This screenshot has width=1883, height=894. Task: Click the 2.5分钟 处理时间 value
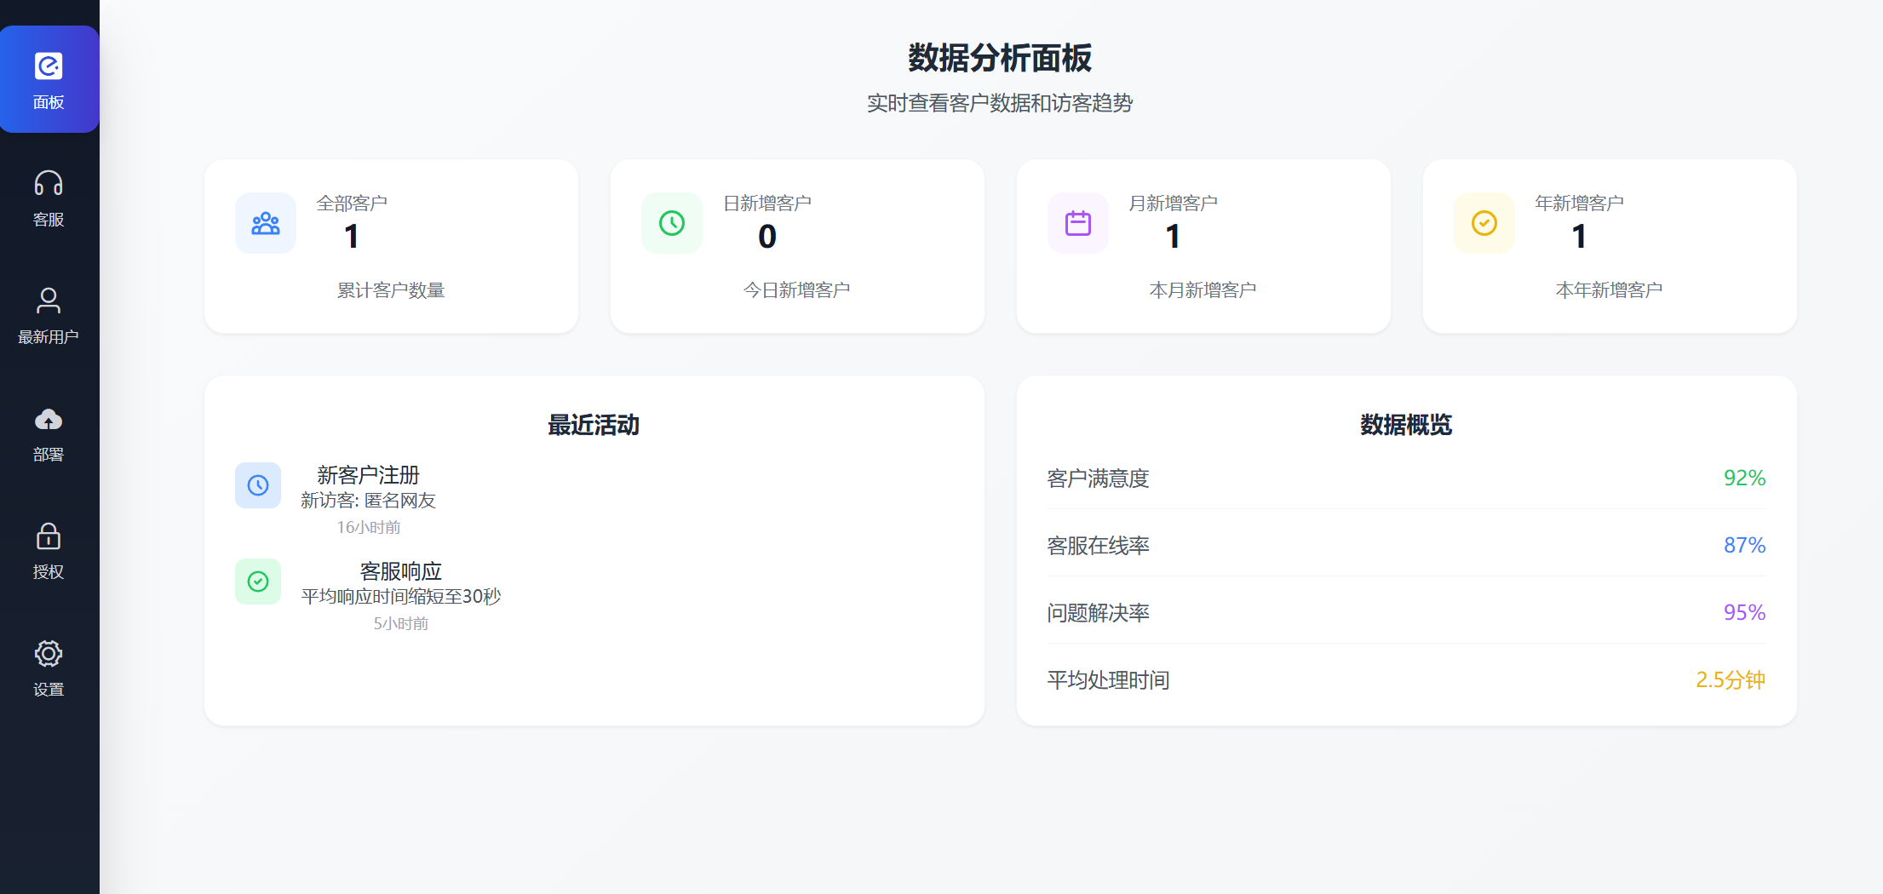[x=1730, y=679]
